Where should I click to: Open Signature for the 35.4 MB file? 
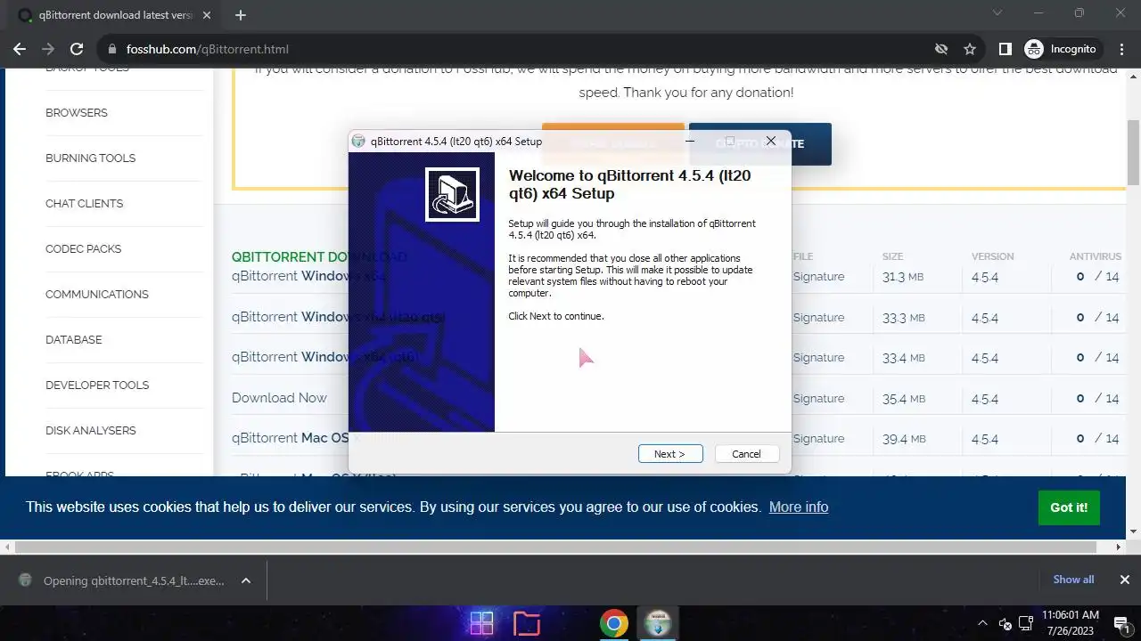tap(818, 399)
